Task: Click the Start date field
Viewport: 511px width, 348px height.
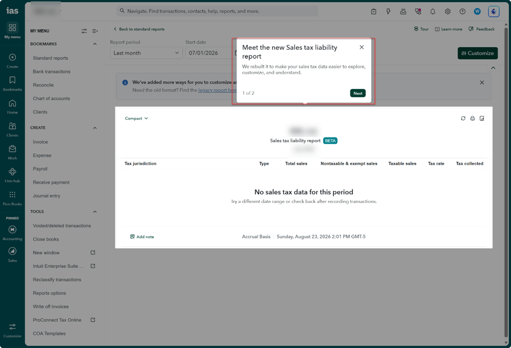Action: (210, 53)
